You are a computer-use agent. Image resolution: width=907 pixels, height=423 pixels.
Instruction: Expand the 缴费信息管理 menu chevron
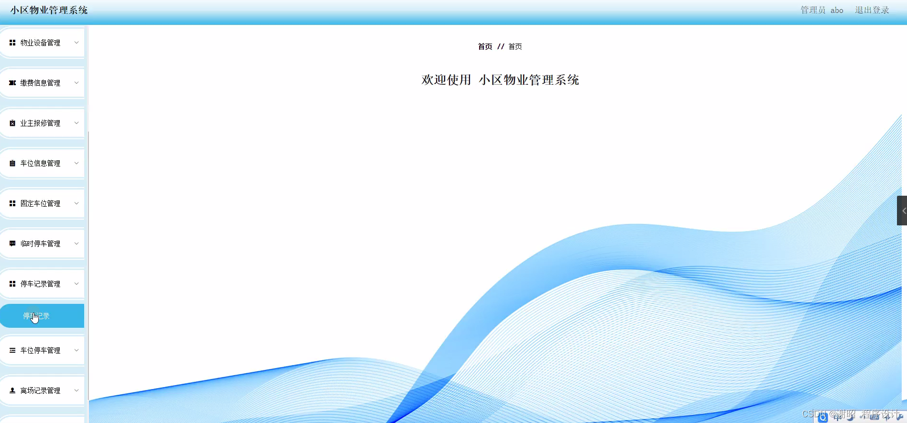[x=76, y=83]
